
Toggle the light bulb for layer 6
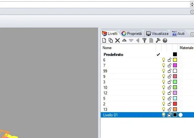click(164, 60)
